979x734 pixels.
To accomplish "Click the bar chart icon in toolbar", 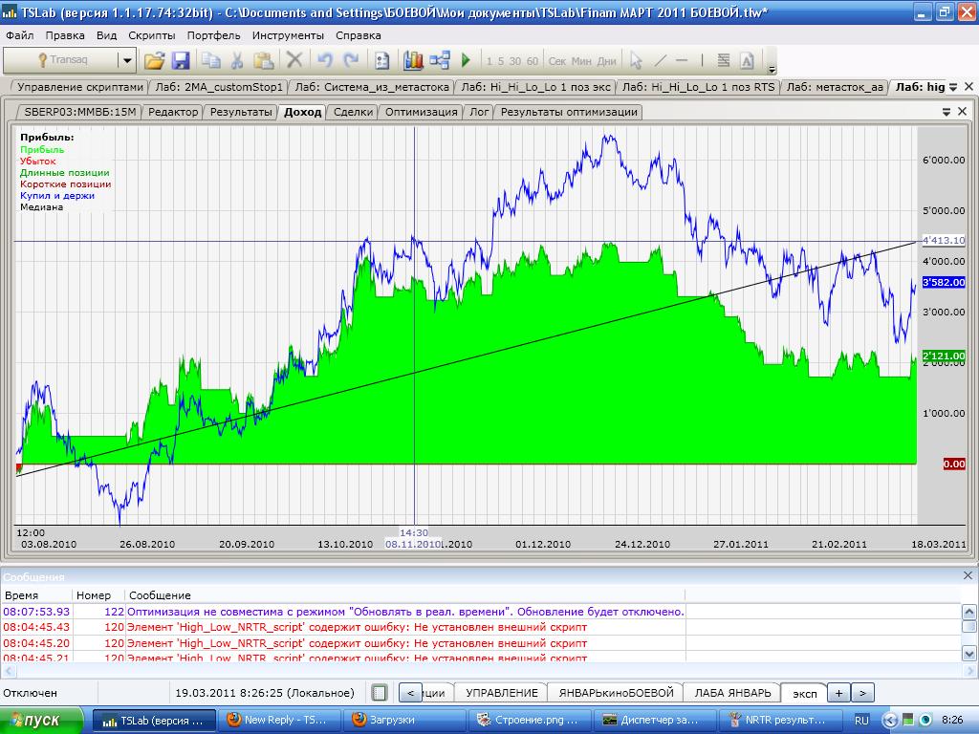I will pos(413,61).
